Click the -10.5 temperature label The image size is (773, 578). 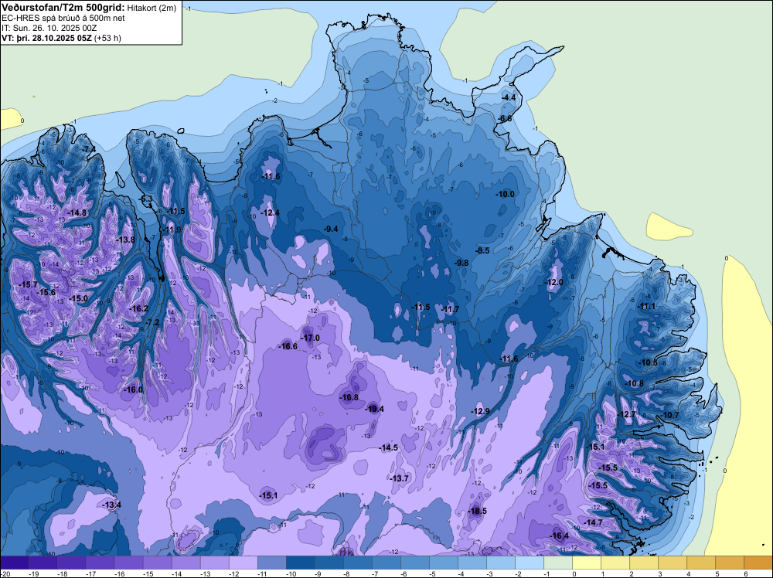(x=648, y=362)
